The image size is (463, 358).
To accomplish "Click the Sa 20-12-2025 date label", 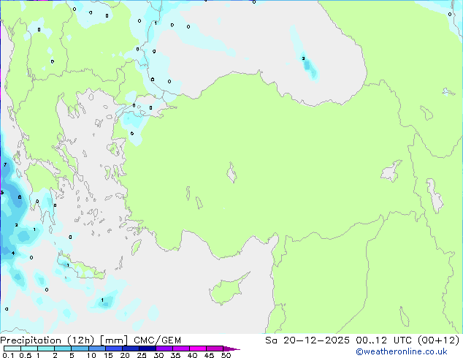I will [307, 340].
